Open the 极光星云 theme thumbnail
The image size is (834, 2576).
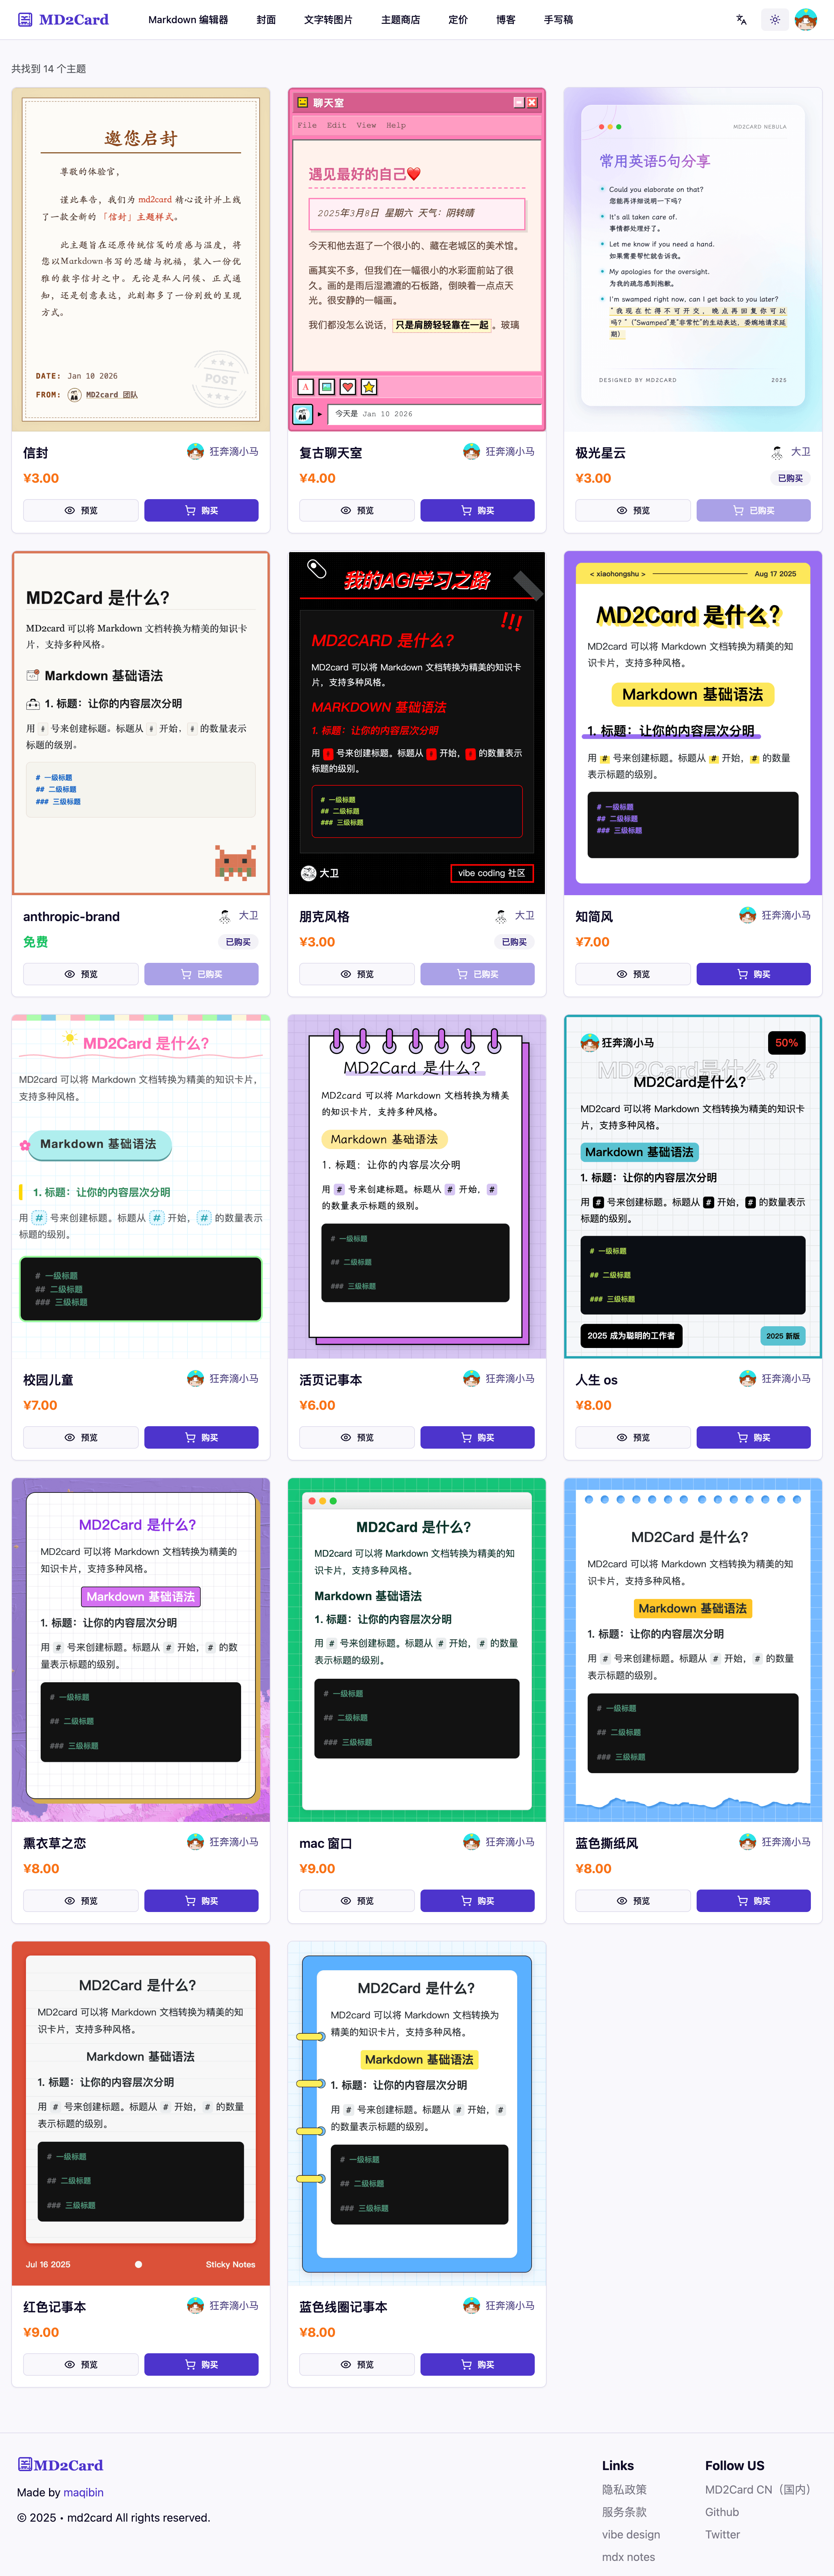(693, 260)
